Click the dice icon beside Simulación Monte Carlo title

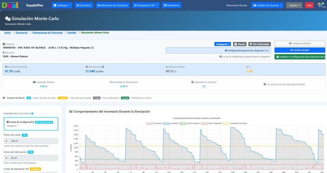(x=7, y=19)
